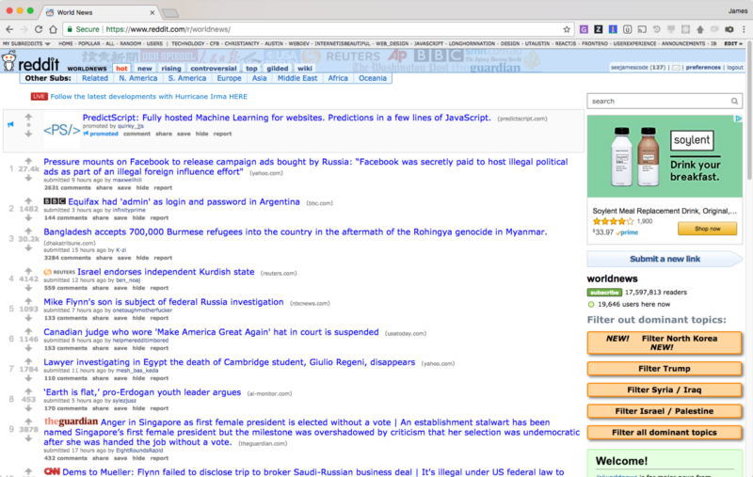This screenshot has width=753, height=477.
Task: Switch to the hot tab
Action: [121, 68]
